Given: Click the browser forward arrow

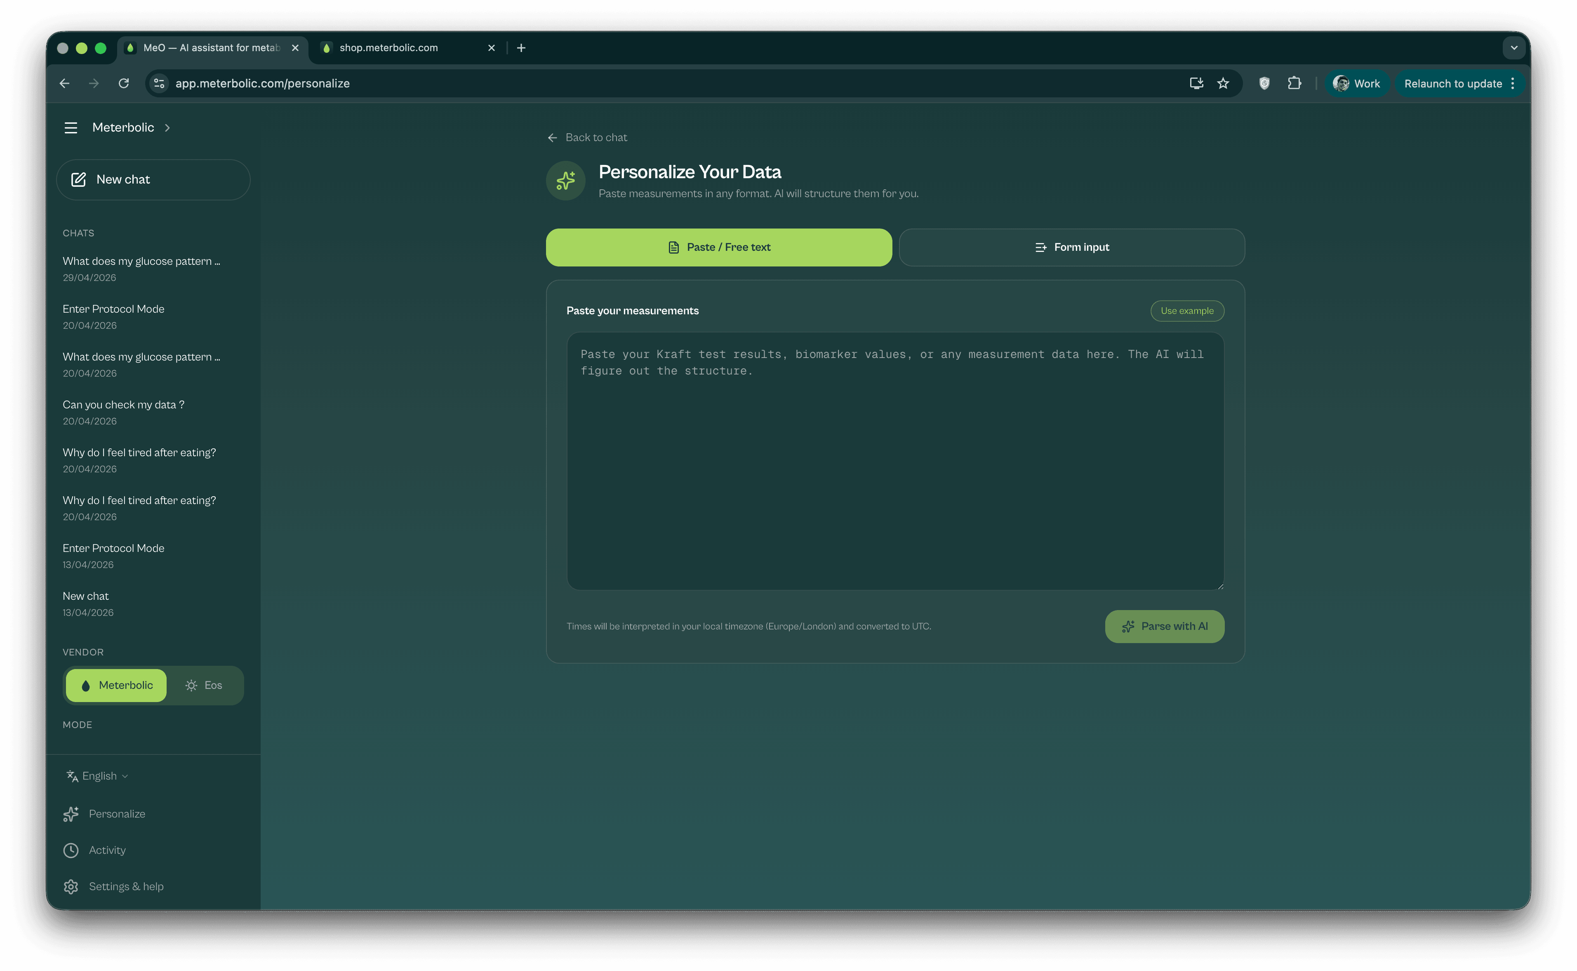Looking at the screenshot, I should [x=94, y=83].
